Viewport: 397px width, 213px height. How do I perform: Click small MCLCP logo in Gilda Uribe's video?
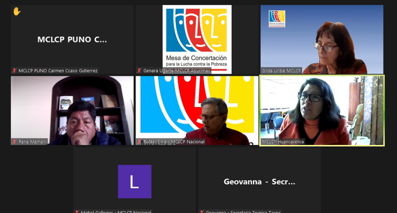277,19
